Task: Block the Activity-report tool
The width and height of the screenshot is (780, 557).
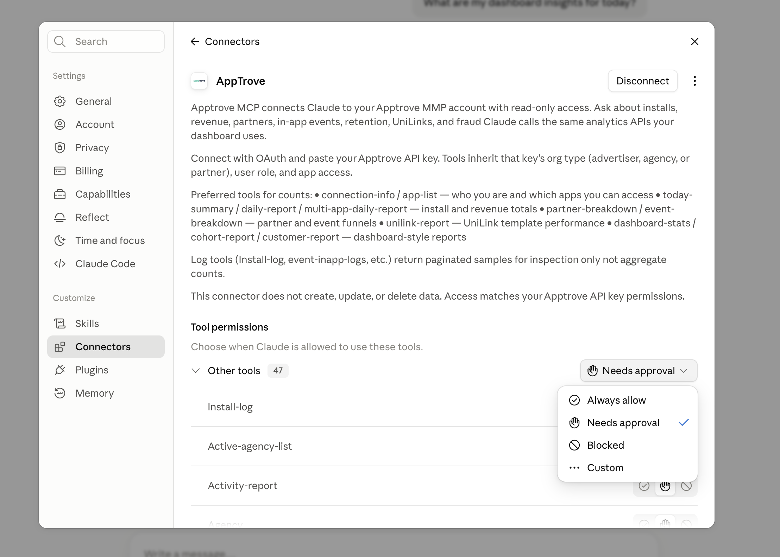Action: (686, 486)
